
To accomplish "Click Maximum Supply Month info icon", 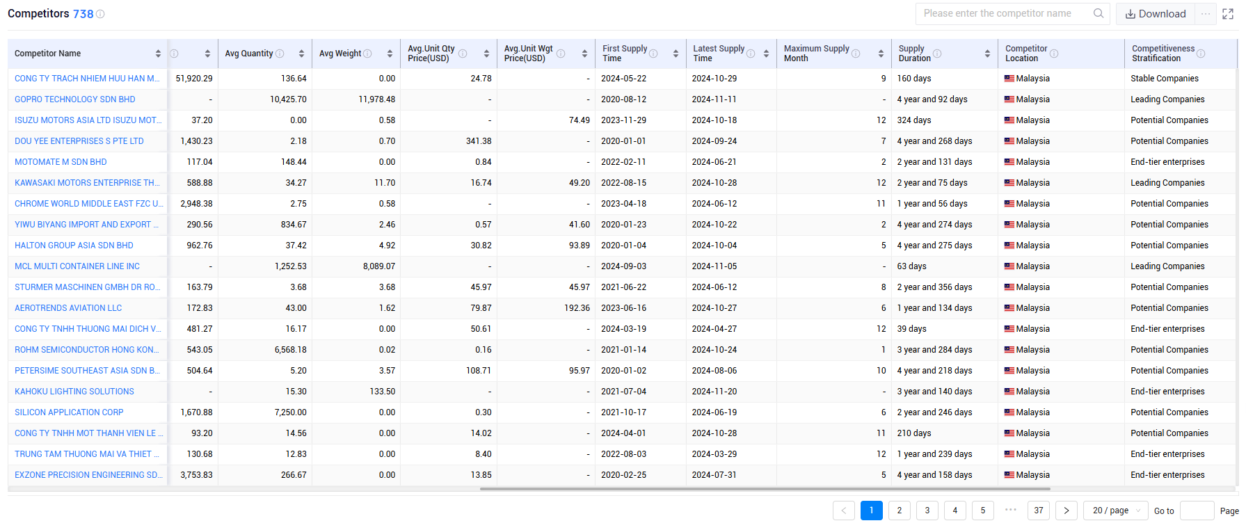I will (856, 54).
